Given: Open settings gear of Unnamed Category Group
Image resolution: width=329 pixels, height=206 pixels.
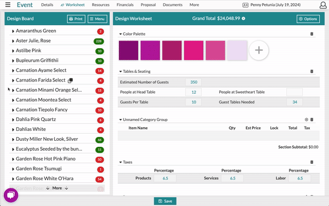Looking at the screenshot, I should tap(307, 119).
